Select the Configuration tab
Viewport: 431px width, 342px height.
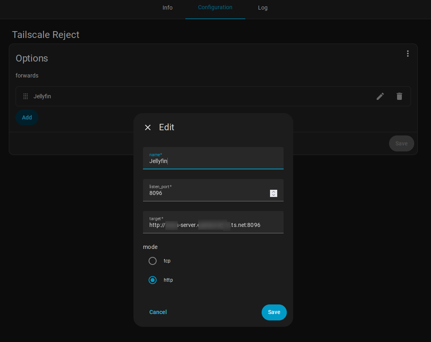click(215, 8)
